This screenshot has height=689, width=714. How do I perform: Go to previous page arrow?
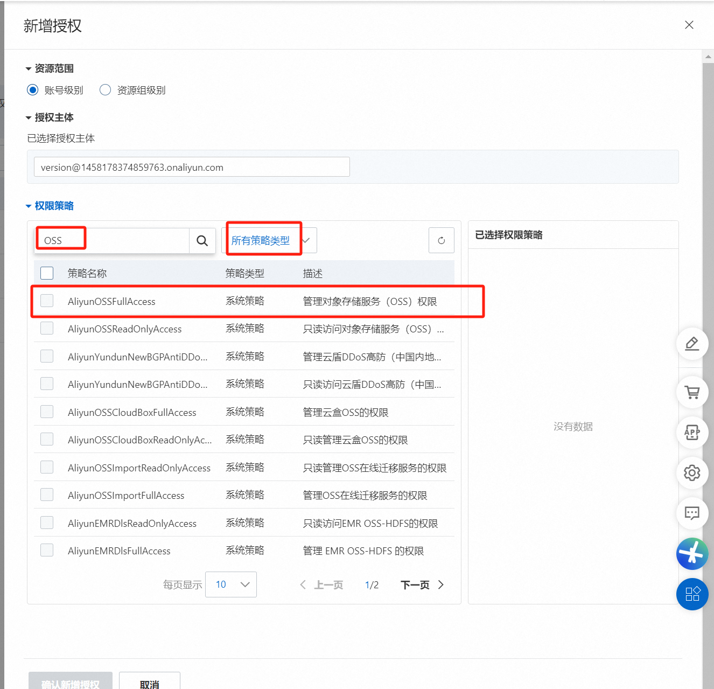click(x=303, y=584)
